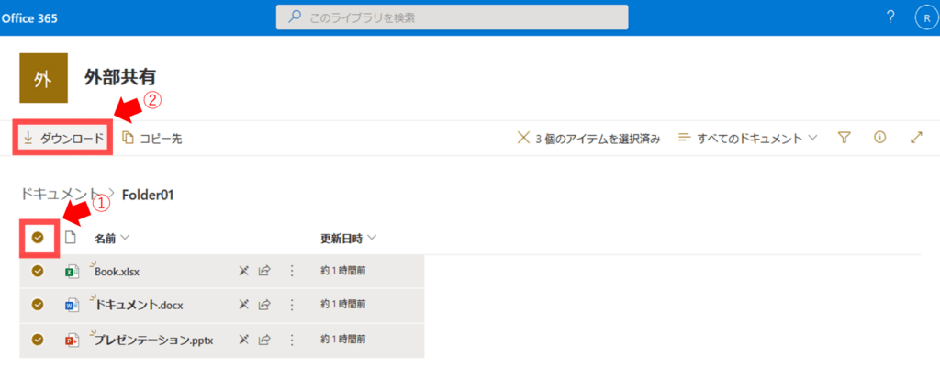This screenshot has height=380, width=940.
Task: Expand the 名前 column header menu
Action: click(x=112, y=239)
